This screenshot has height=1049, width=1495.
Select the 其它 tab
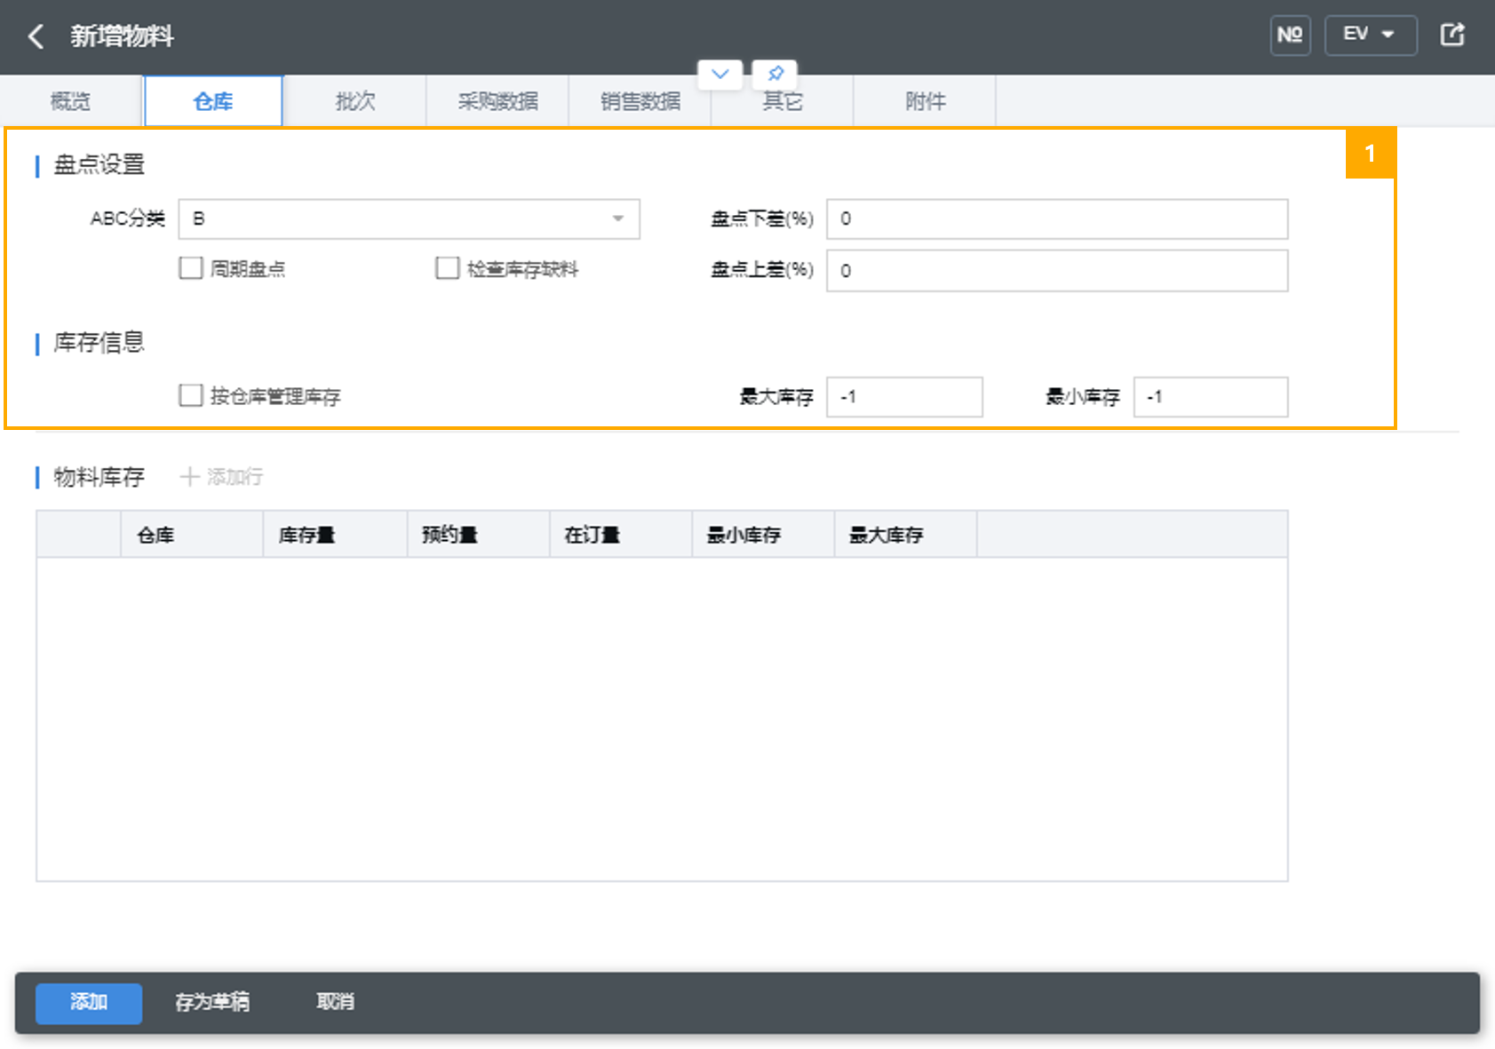pos(783,101)
